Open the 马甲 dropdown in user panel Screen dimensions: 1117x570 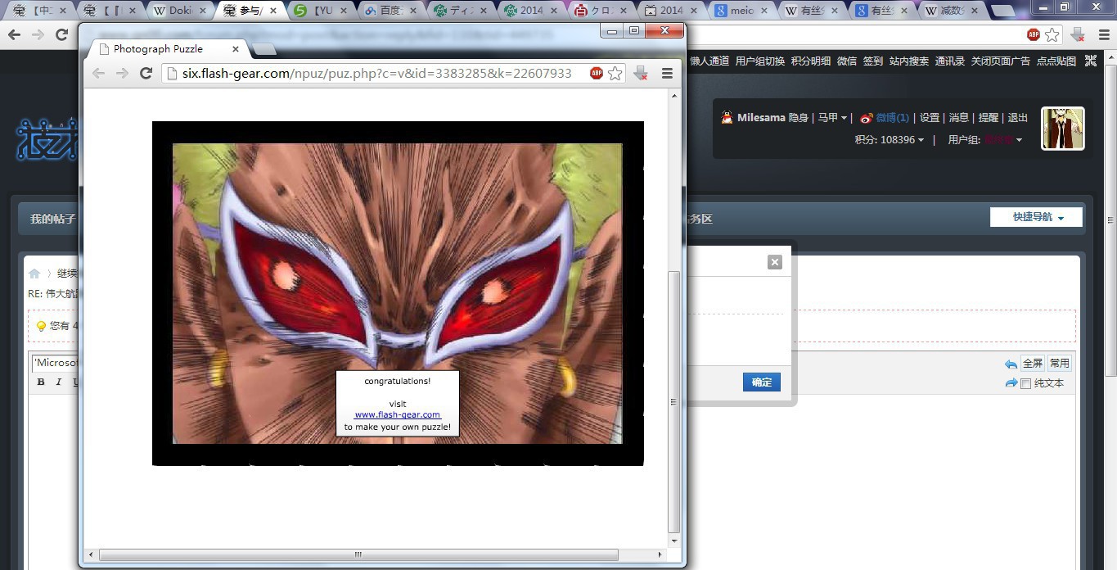click(x=832, y=118)
